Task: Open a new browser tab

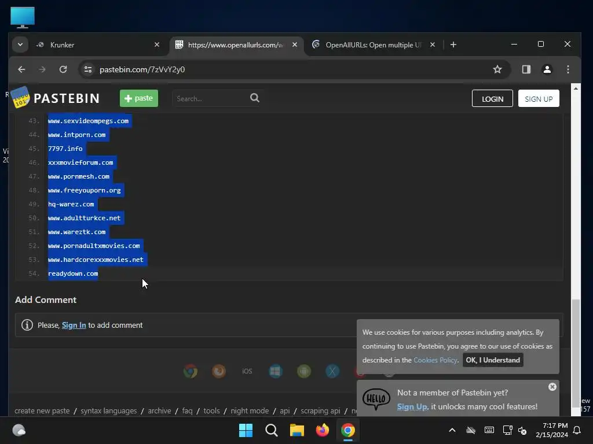Action: pos(453,45)
